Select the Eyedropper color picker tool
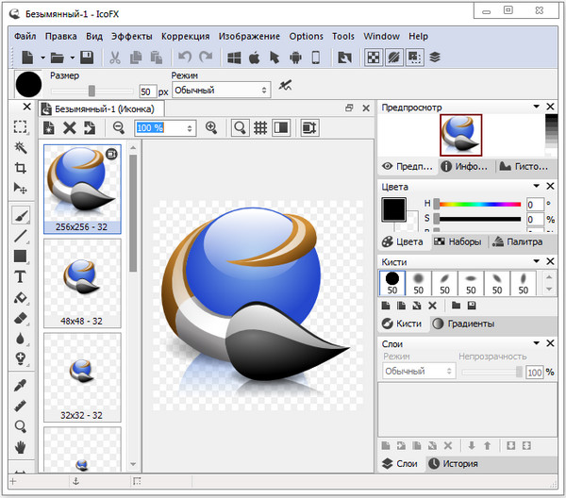 (20, 385)
